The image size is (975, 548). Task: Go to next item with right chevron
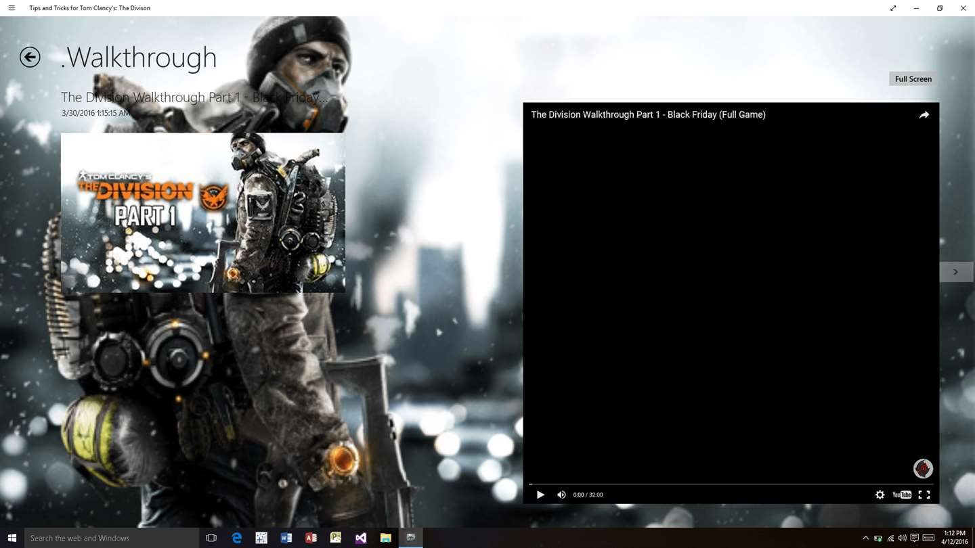[955, 272]
